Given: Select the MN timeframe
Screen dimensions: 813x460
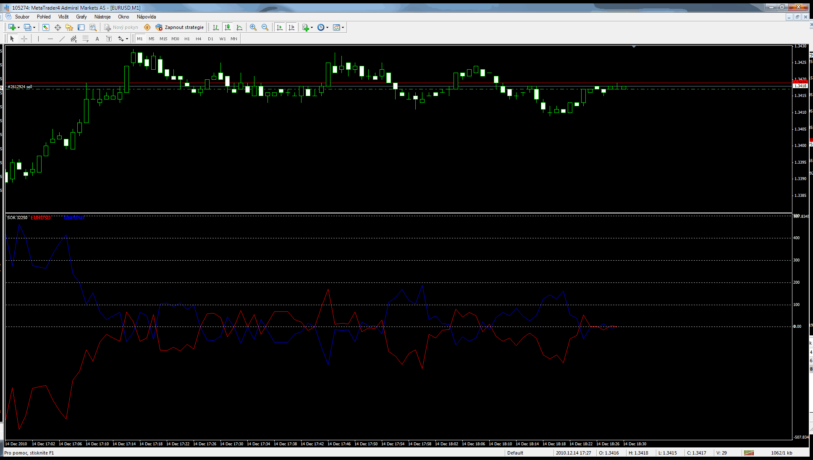Looking at the screenshot, I should point(234,39).
